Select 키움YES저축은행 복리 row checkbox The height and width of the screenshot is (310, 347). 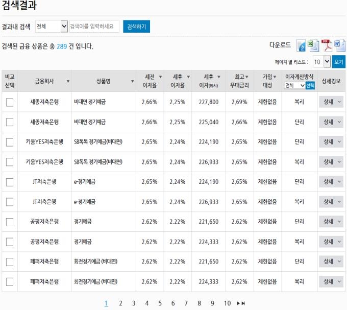10,162
